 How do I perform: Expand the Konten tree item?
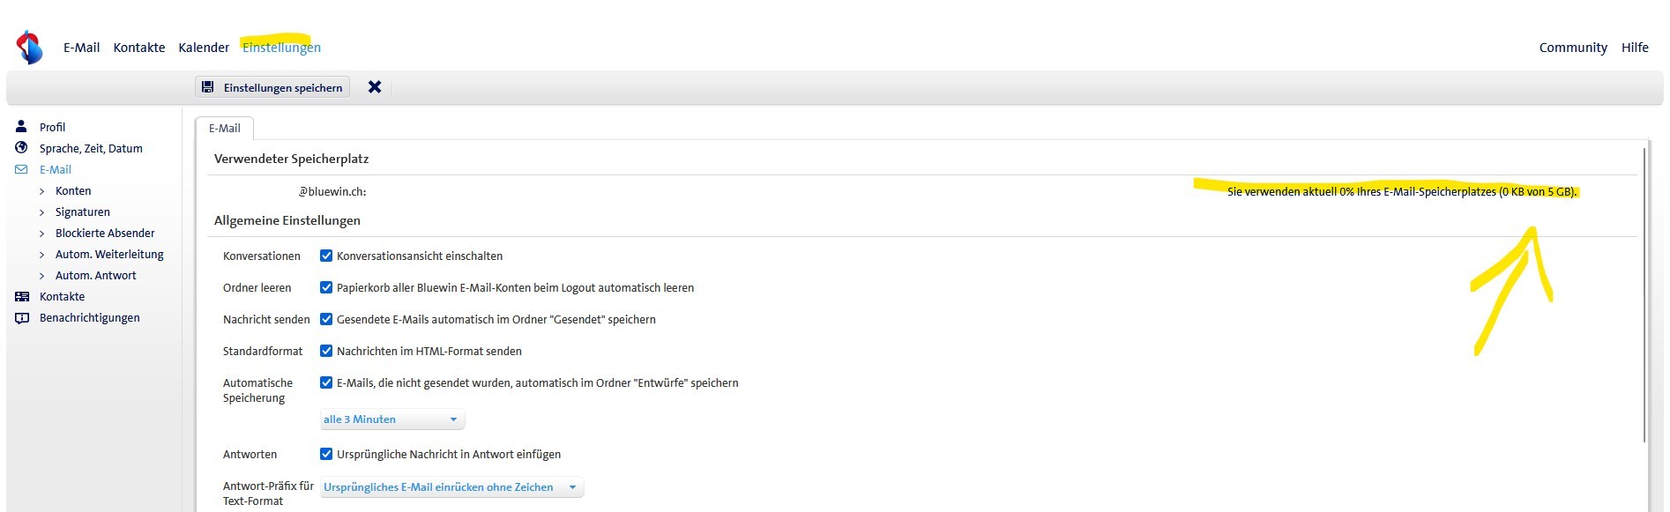pos(41,190)
